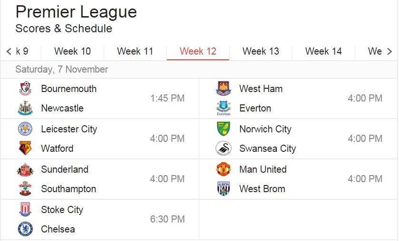399x241 pixels.
Task: Open Man United vs West Brom 4:00 PM match
Action: pyautogui.click(x=298, y=179)
